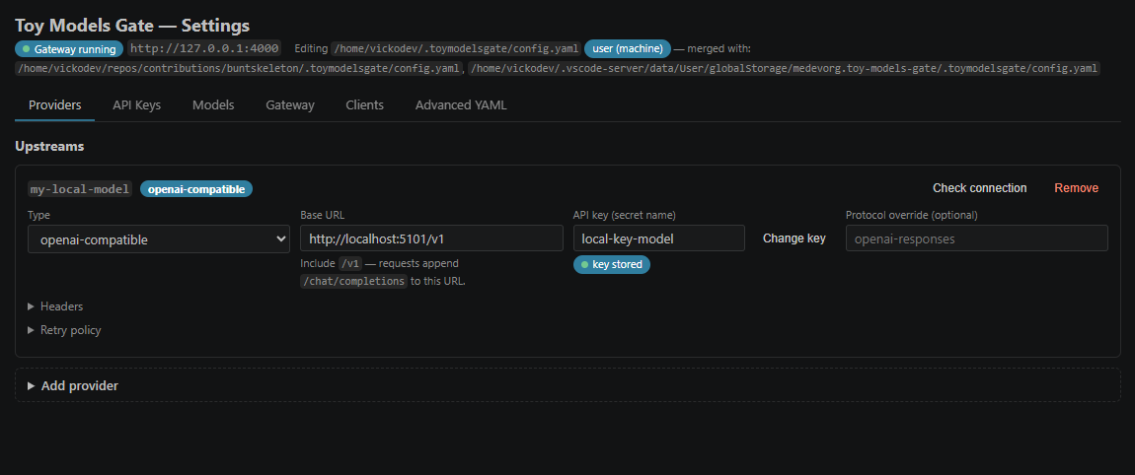Click the Toy Models Gate — Settings title
This screenshot has width=1135, height=475.
pyautogui.click(x=132, y=26)
